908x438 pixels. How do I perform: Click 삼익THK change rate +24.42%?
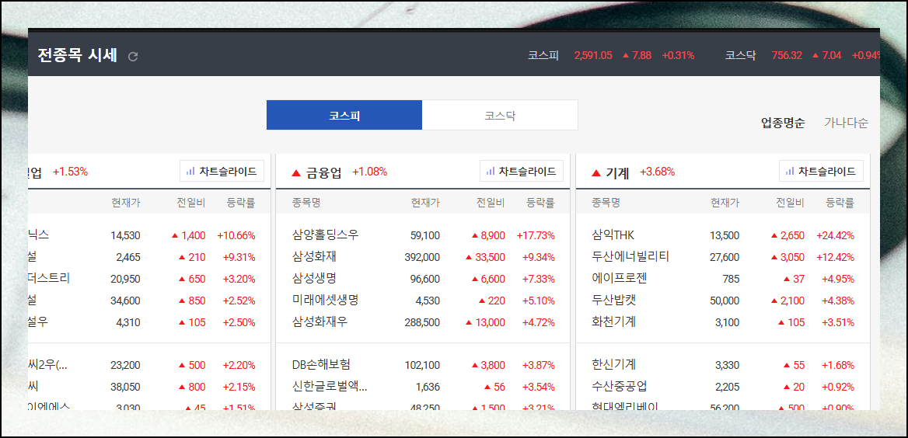835,236
